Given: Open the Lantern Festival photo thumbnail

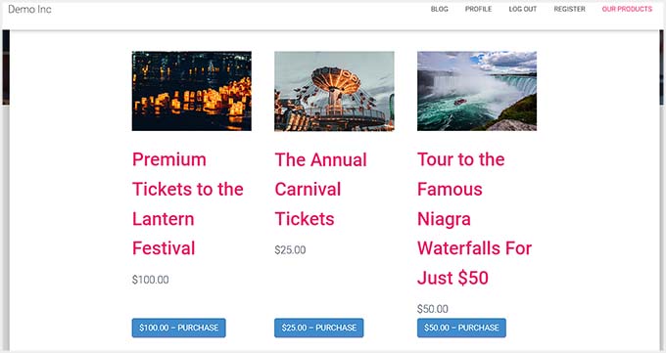Looking at the screenshot, I should (x=192, y=91).
